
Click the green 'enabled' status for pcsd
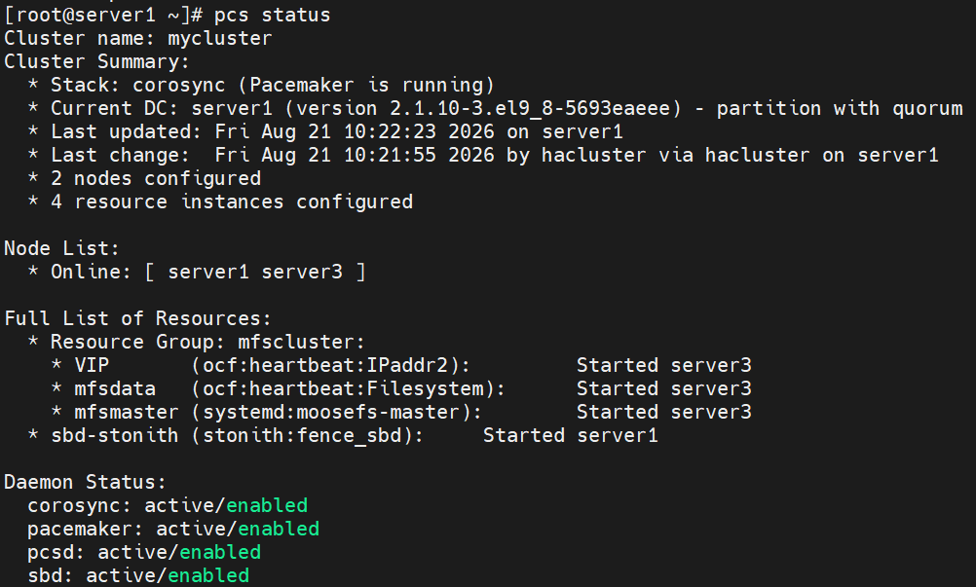point(220,552)
